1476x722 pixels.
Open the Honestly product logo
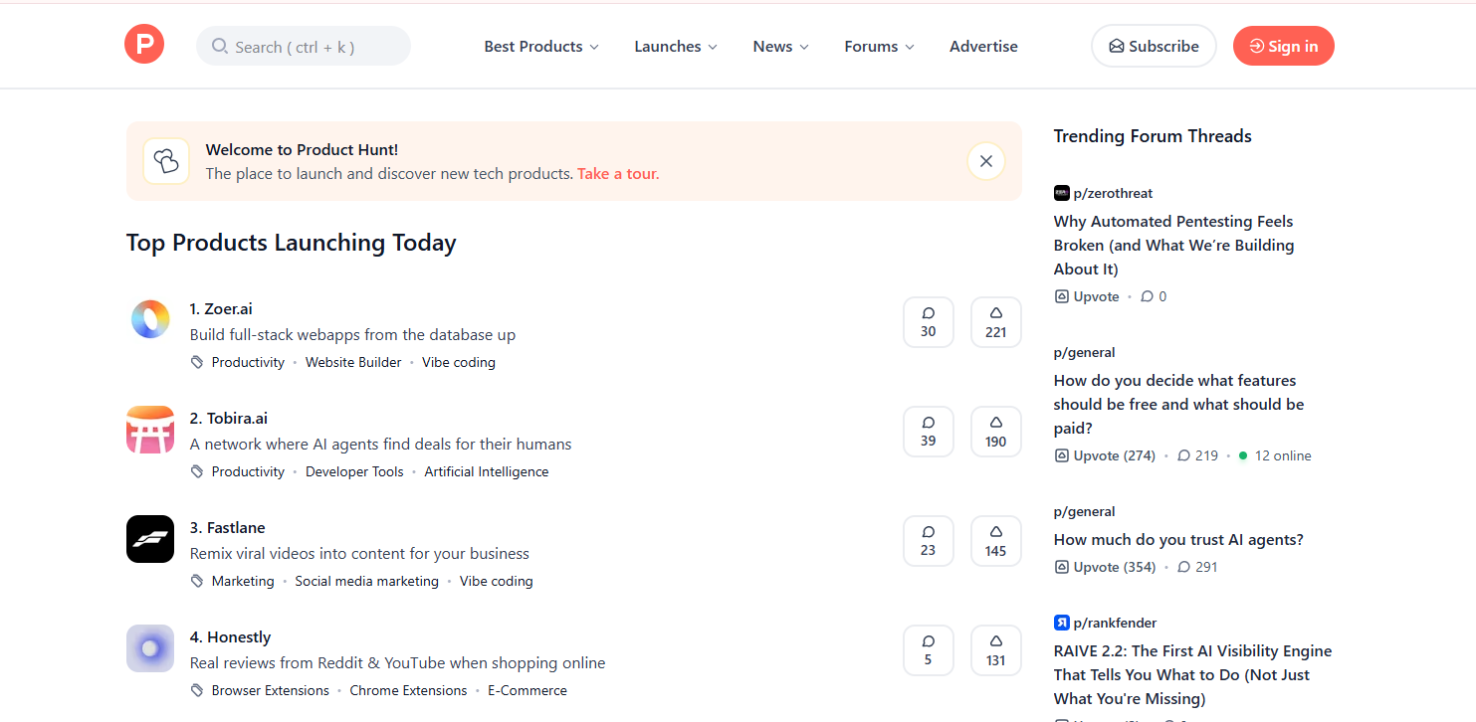point(150,648)
